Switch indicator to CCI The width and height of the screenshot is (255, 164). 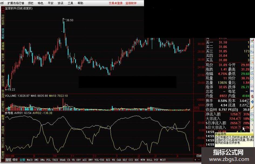[131, 160]
